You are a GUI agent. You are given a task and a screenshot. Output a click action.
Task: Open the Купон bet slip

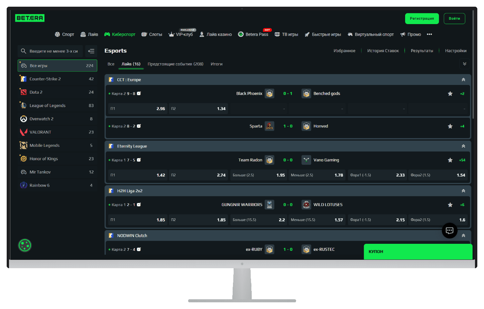(418, 251)
